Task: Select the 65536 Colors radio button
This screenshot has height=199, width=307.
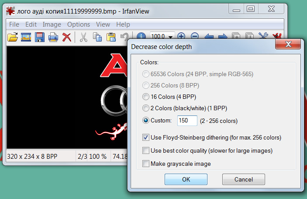Action: point(146,74)
